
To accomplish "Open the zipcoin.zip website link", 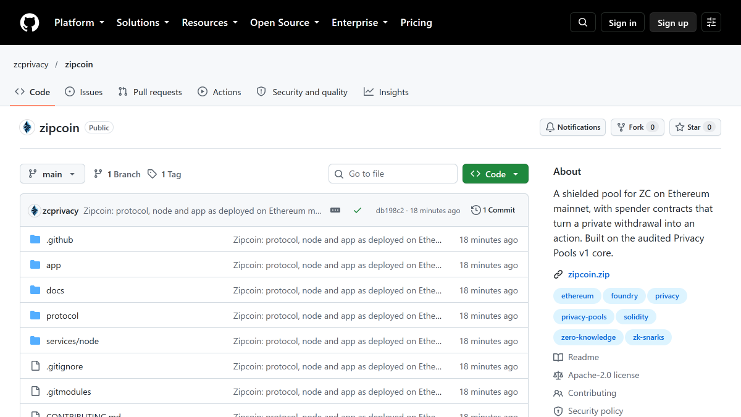I will pyautogui.click(x=588, y=274).
